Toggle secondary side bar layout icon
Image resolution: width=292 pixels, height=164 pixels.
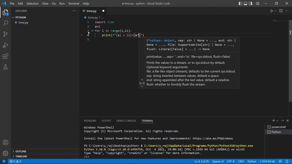pyautogui.click(x=250, y=4)
